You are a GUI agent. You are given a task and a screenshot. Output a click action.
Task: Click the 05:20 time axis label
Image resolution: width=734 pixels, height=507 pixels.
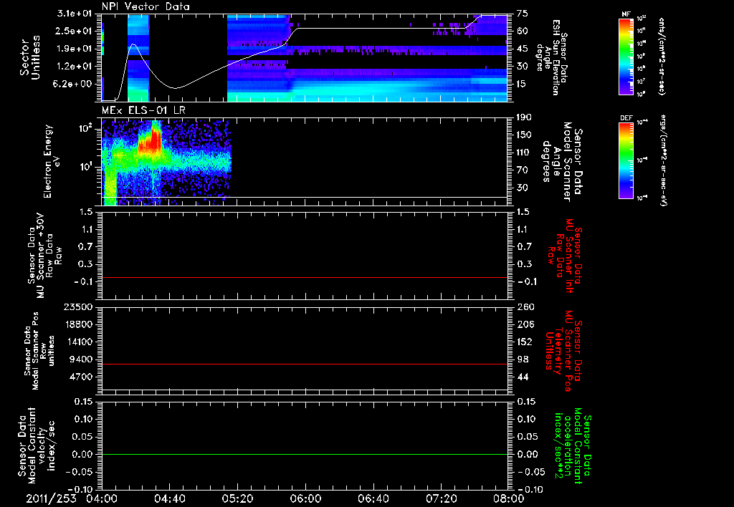(x=237, y=498)
